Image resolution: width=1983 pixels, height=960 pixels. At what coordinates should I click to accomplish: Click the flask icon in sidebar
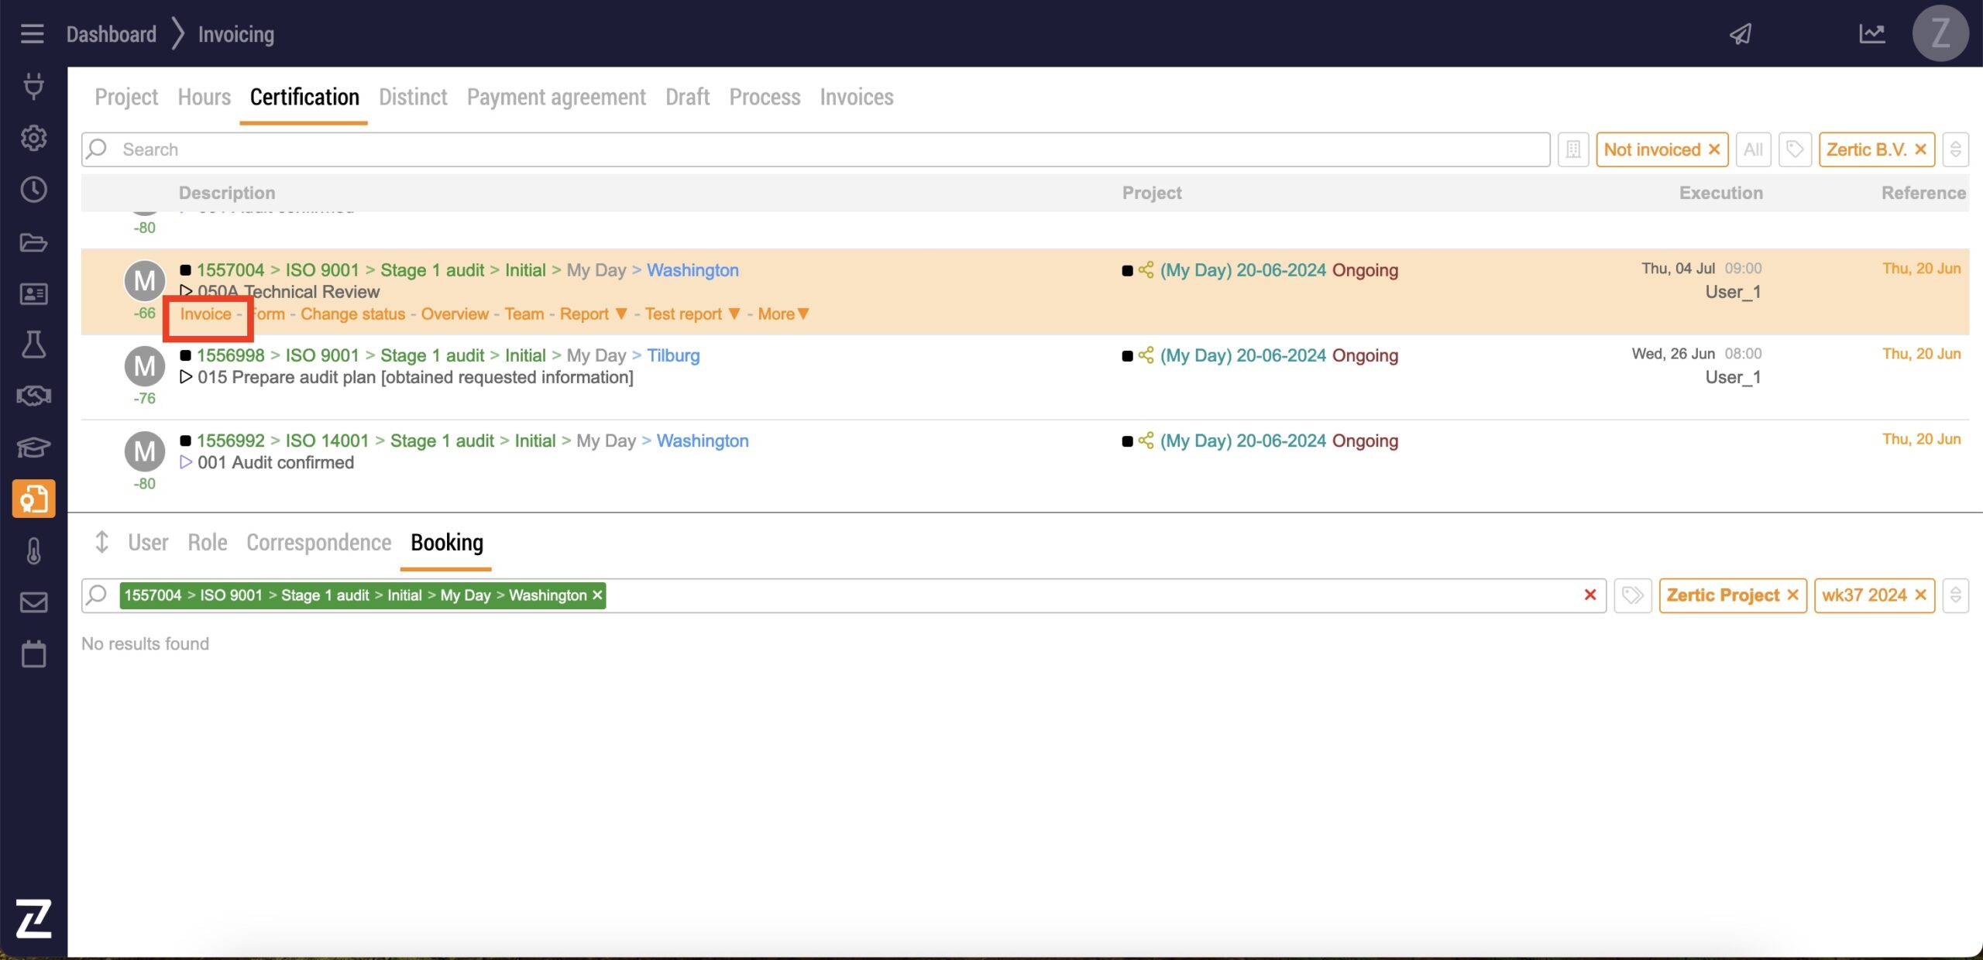(33, 345)
